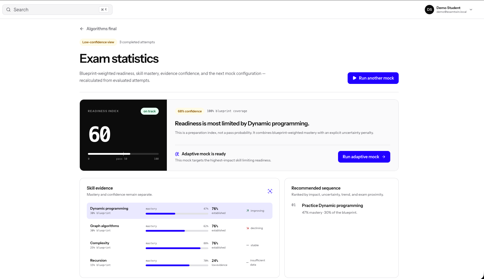Select the Recursion skill row

tap(179, 262)
